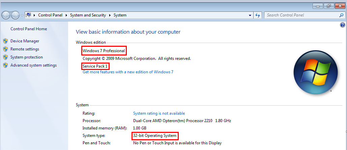This screenshot has height=150, width=347.
Task: Click the Forward navigation arrow button
Action: coord(15,15)
